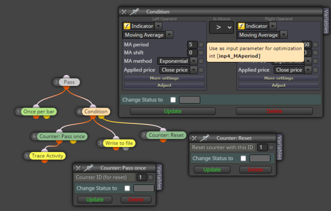Click the yellow output connector of Condition node
Image resolution: width=331 pixels, height=211 pixels.
(101, 117)
